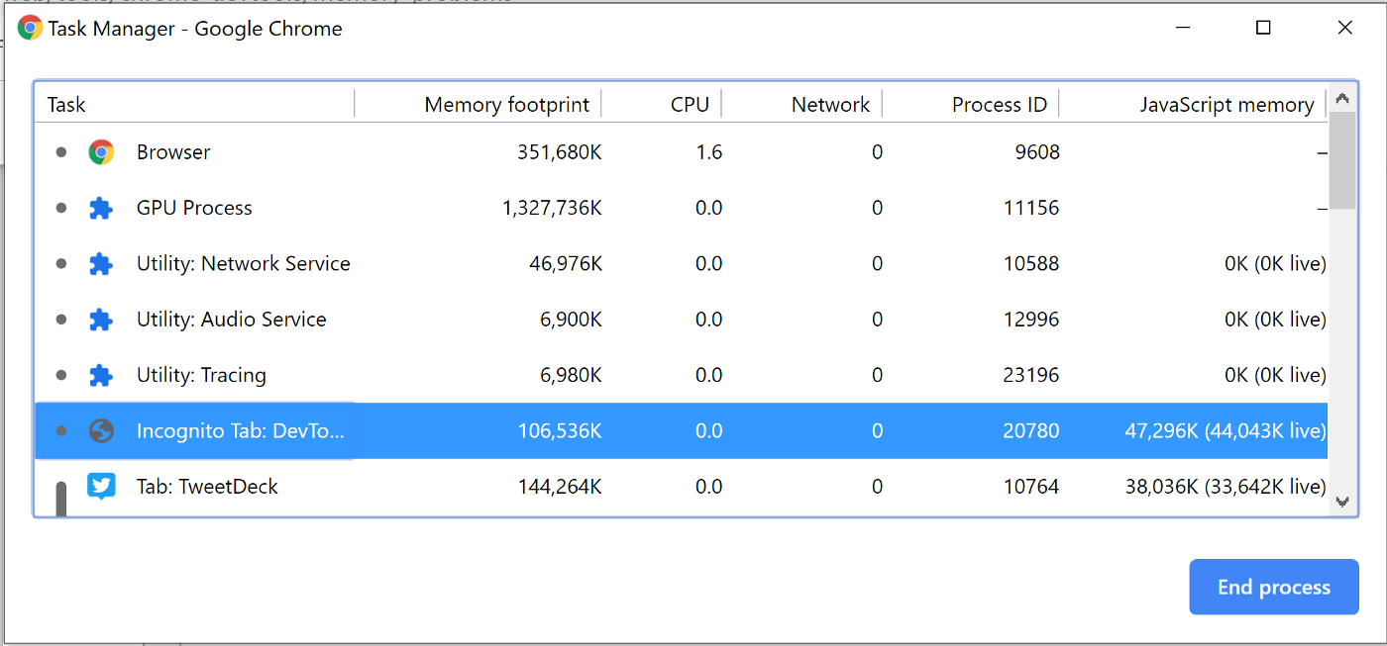Click the scrollbar up arrow in the task list
1387x646 pixels.
1342,98
